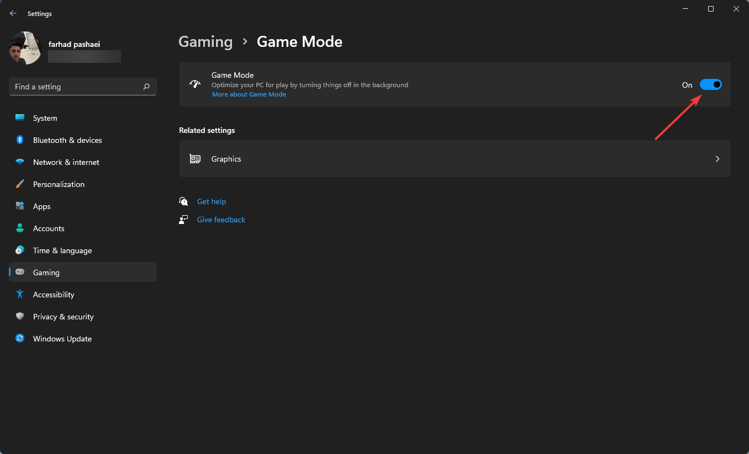The image size is (749, 454).
Task: Click the Graphics settings icon
Action: 194,158
